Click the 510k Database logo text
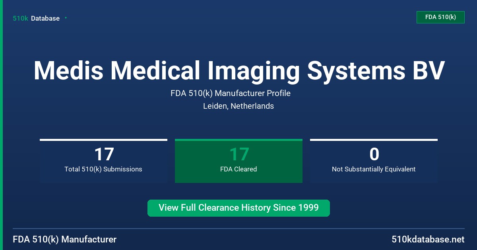 point(36,18)
